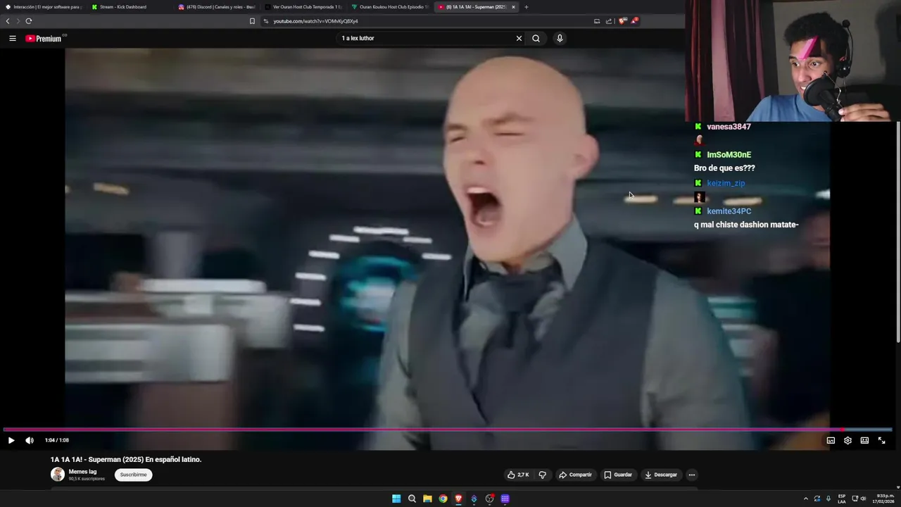Click chat username vanesa3847
This screenshot has width=901, height=507.
[729, 127]
